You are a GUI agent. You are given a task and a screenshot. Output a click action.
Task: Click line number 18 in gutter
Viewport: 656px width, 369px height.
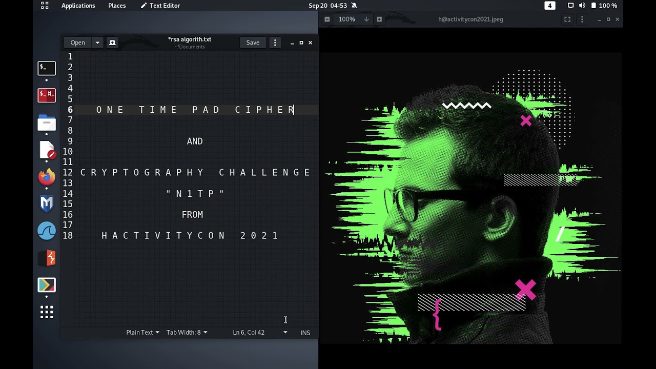pyautogui.click(x=68, y=236)
